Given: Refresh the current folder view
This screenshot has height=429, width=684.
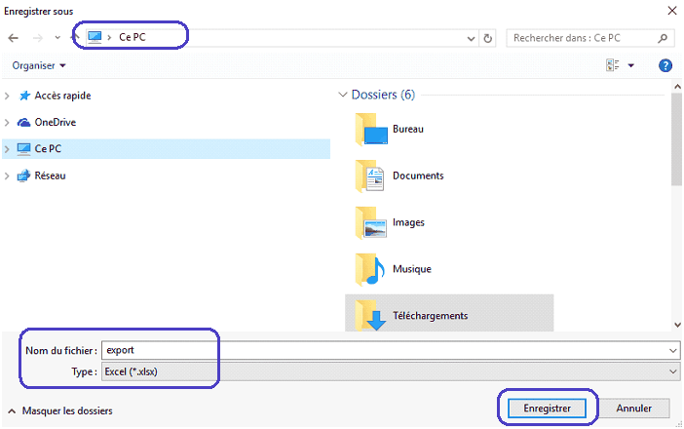Looking at the screenshot, I should click(488, 38).
